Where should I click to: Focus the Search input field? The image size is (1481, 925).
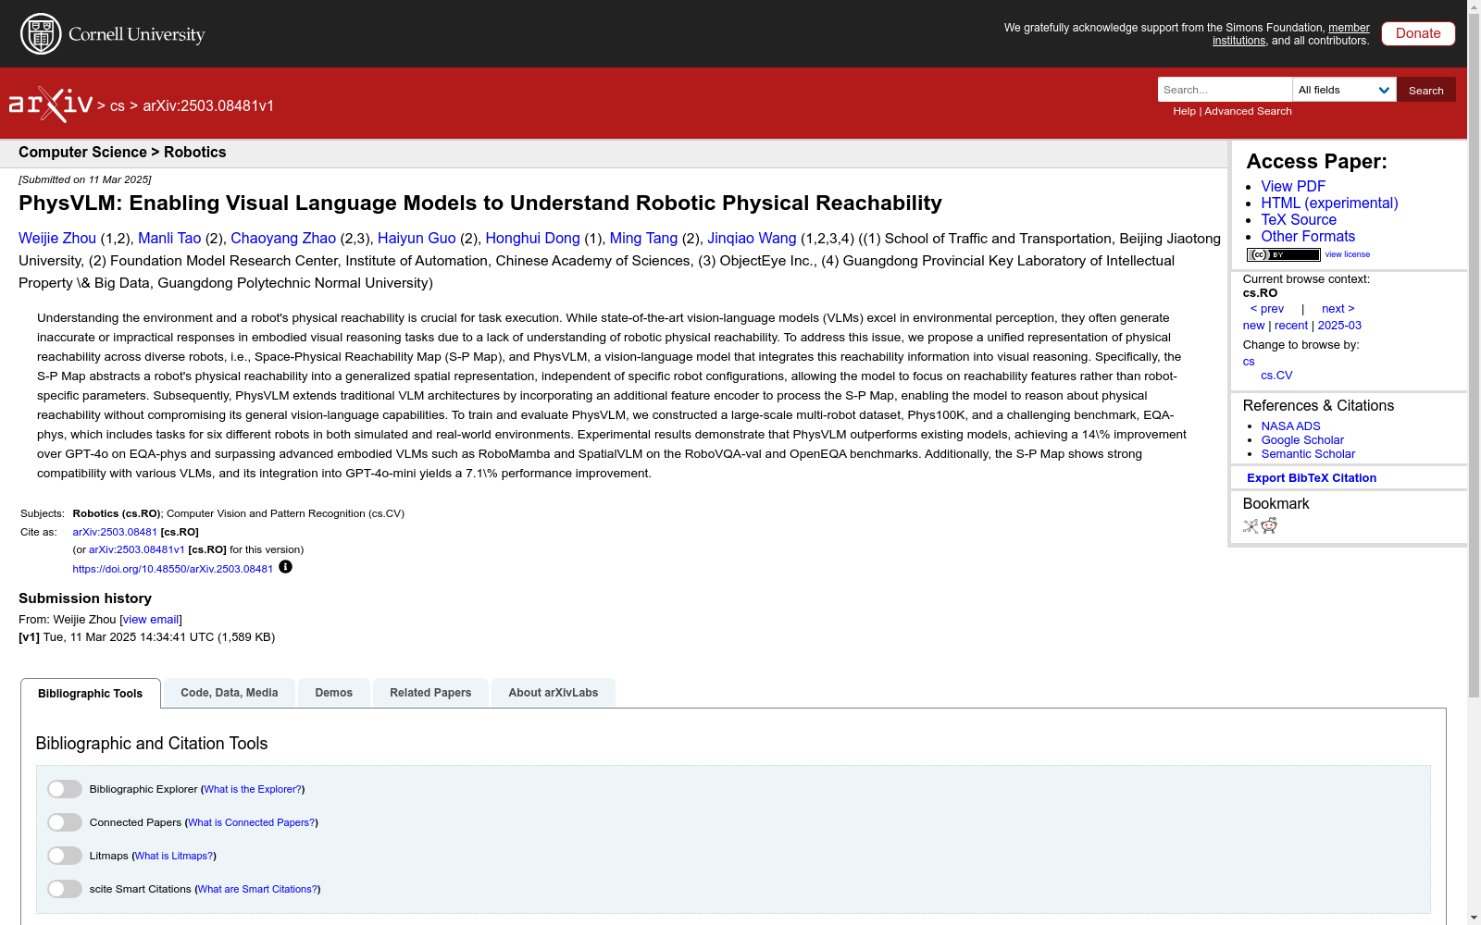(1225, 90)
